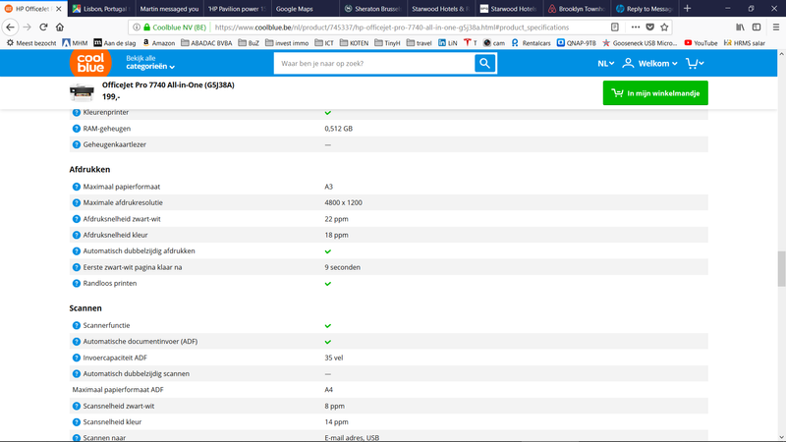The height and width of the screenshot is (442, 786).
Task: Open YouTube bookmark
Action: 701,43
